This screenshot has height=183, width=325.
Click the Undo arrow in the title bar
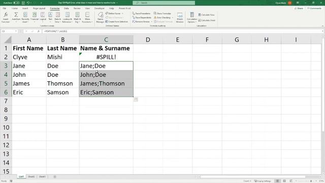[x=28, y=3]
